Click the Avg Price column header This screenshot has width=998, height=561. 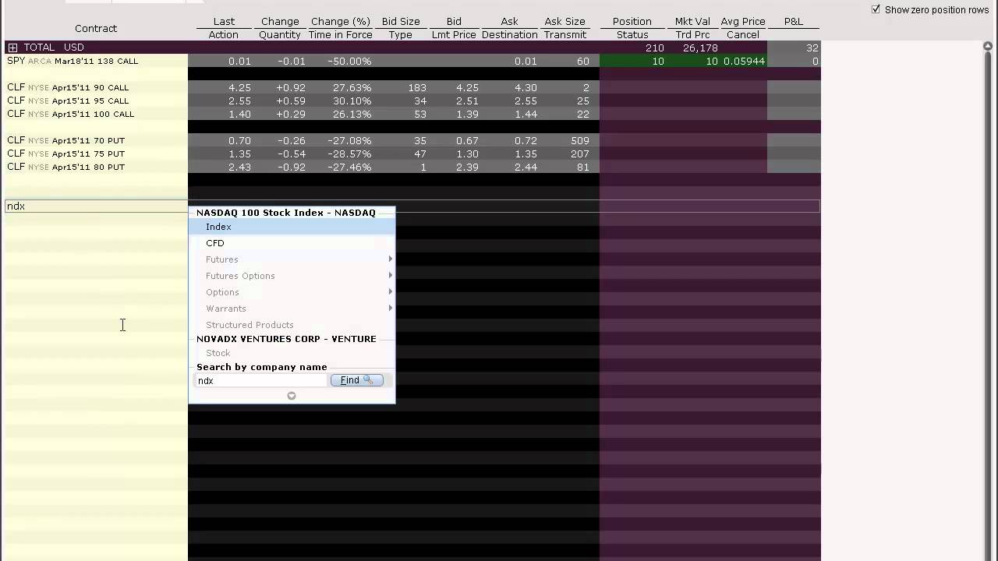coord(743,21)
